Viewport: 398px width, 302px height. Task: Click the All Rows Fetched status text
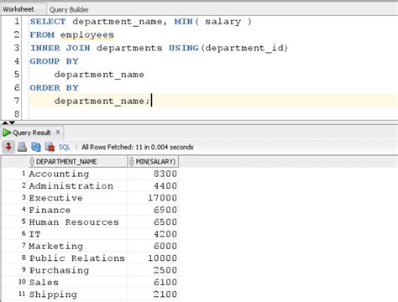(x=138, y=147)
